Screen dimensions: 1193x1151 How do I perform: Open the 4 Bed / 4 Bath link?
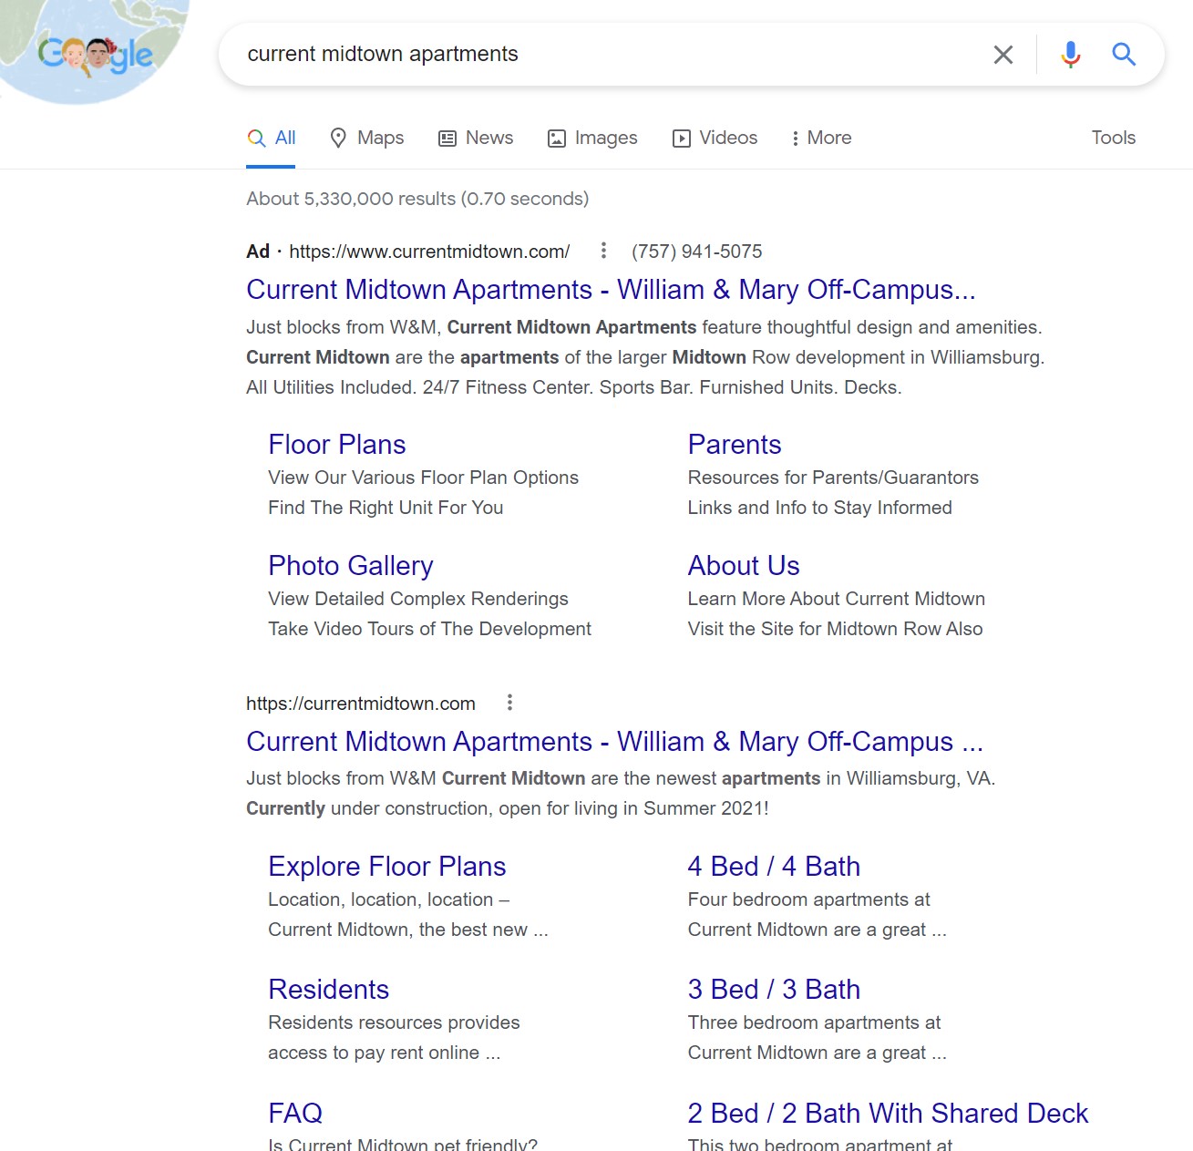tap(773, 866)
